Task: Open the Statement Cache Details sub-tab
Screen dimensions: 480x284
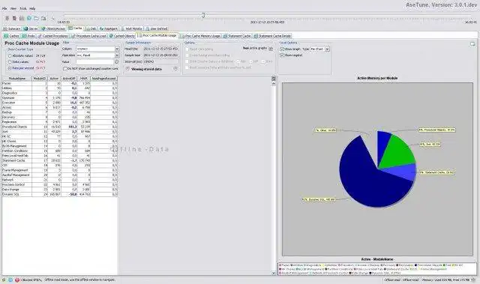Action: tap(272, 36)
